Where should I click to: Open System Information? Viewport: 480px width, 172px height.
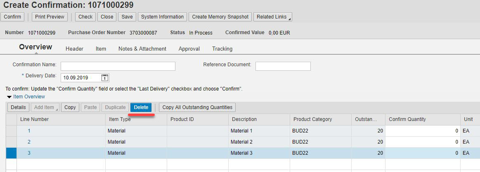(x=162, y=17)
